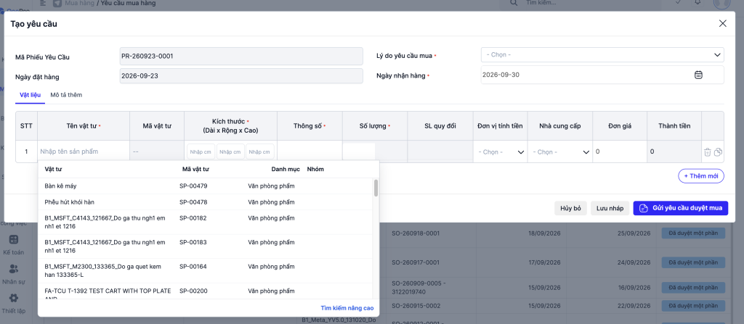Click the third Nhập cm dimension field
This screenshot has height=324, width=744.
click(259, 152)
